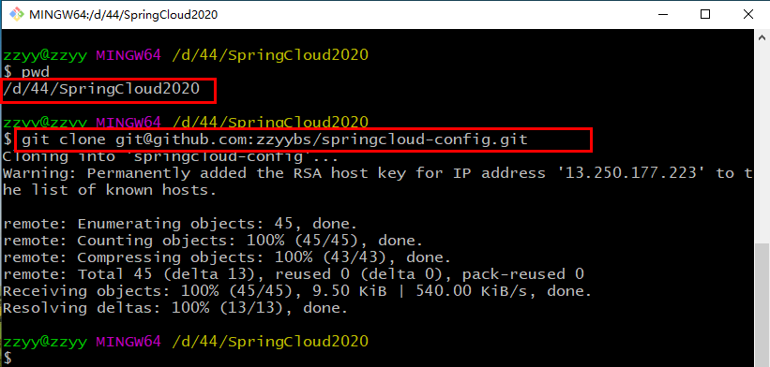
Task: Click the highlighted /d/44/SpringCloud2020 output path
Action: tap(101, 89)
